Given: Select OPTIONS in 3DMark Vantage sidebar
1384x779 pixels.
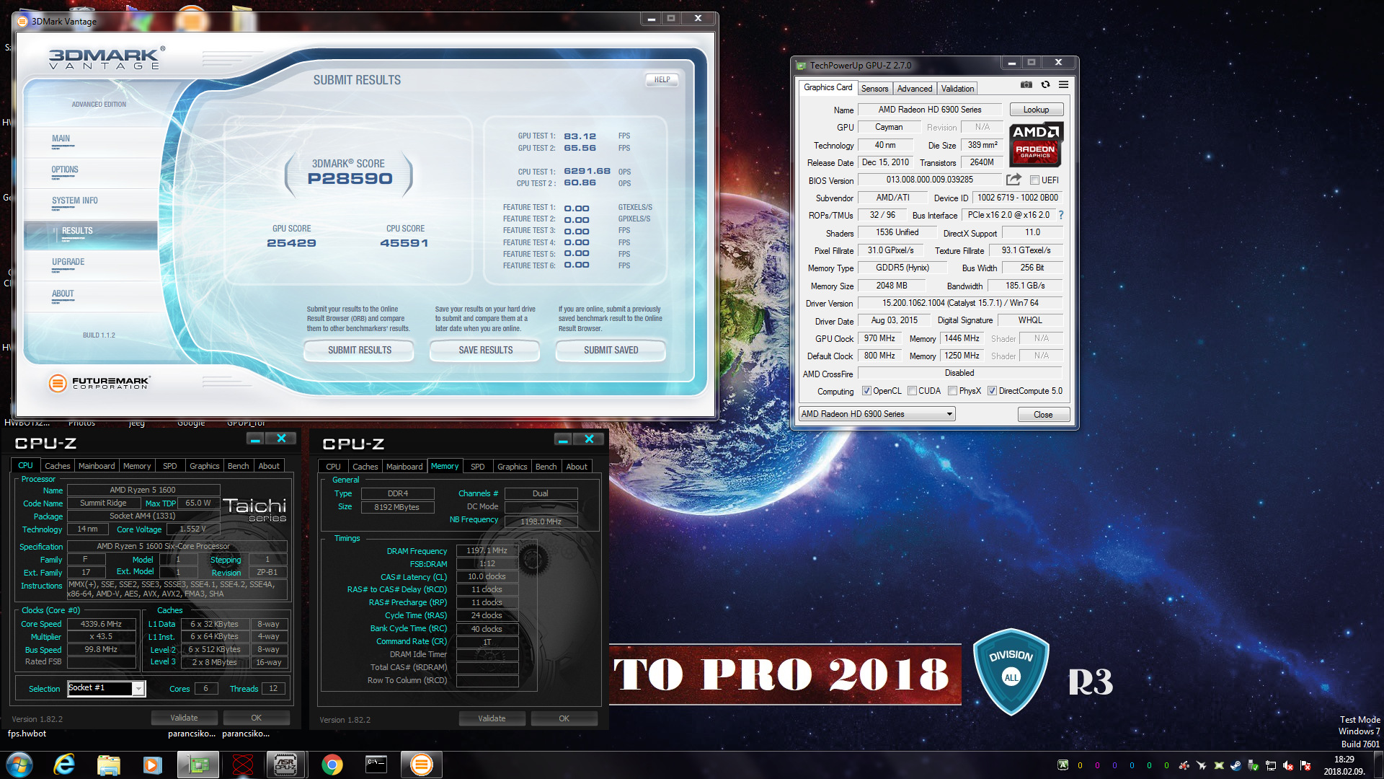Looking at the screenshot, I should [x=91, y=173].
